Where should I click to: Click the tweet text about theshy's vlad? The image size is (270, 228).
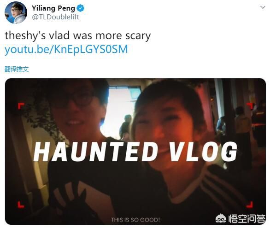click(78, 35)
